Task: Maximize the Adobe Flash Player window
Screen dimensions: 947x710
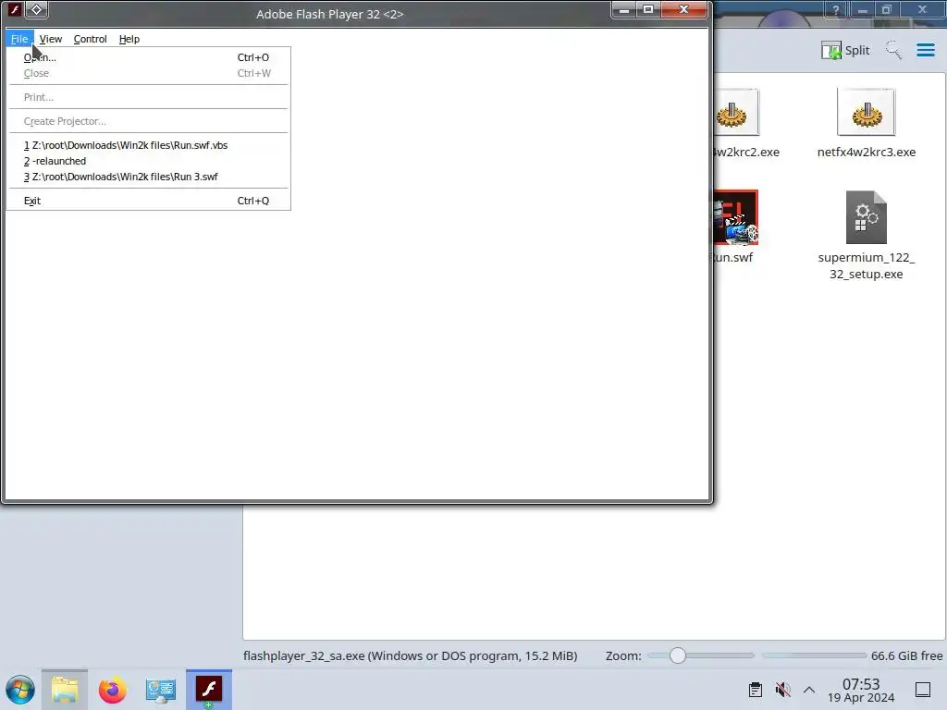Action: click(x=648, y=9)
